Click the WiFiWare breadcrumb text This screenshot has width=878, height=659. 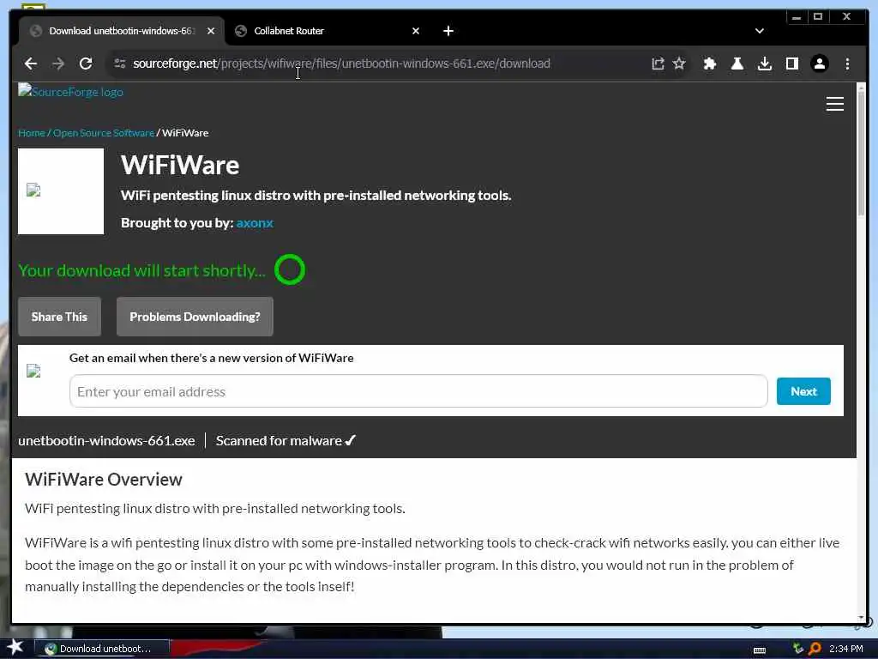pos(185,133)
